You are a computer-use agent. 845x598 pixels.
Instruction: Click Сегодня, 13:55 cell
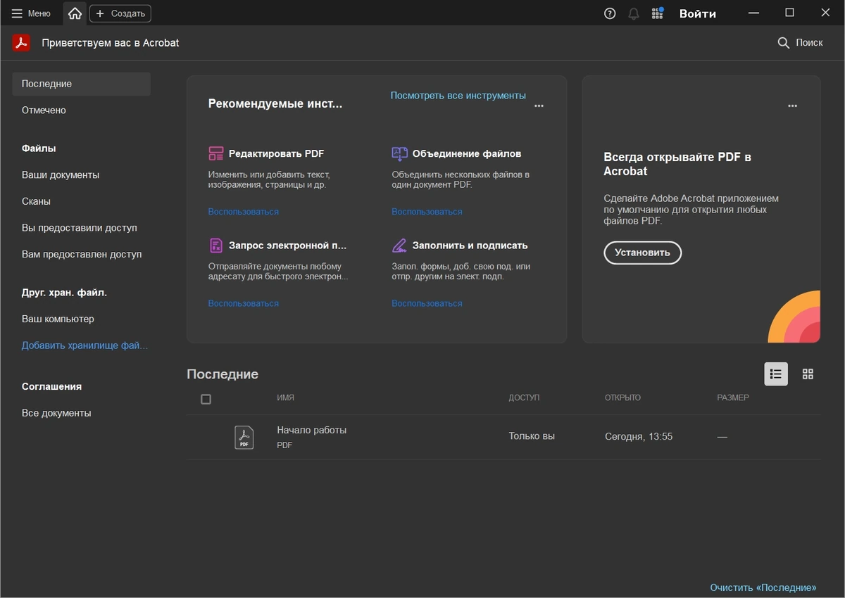639,437
